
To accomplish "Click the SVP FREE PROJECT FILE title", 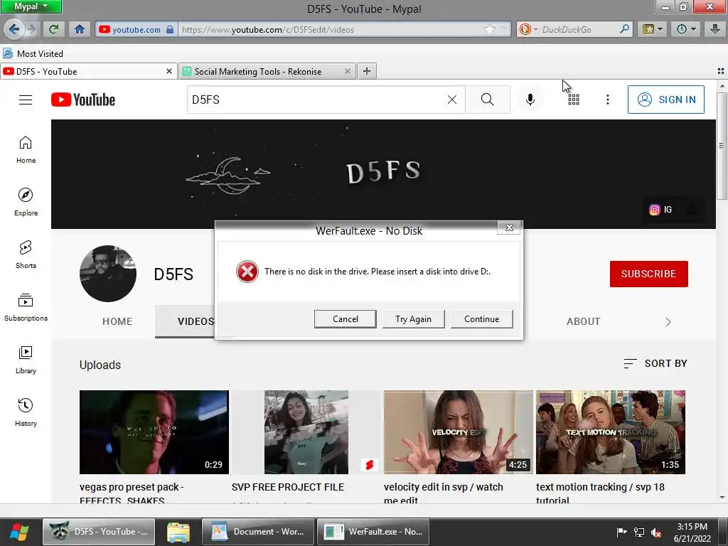I will [x=288, y=487].
